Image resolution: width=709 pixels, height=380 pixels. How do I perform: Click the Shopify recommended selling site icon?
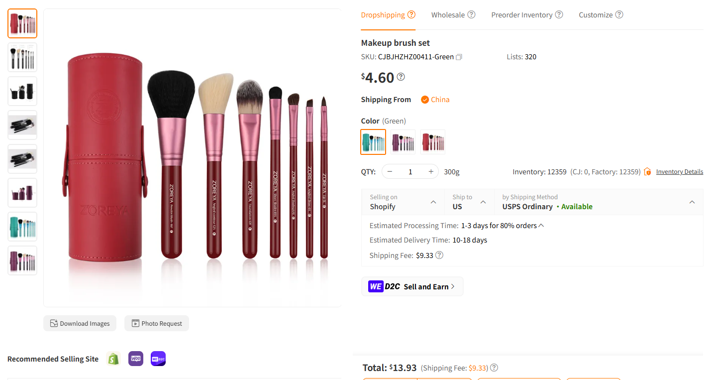click(113, 358)
